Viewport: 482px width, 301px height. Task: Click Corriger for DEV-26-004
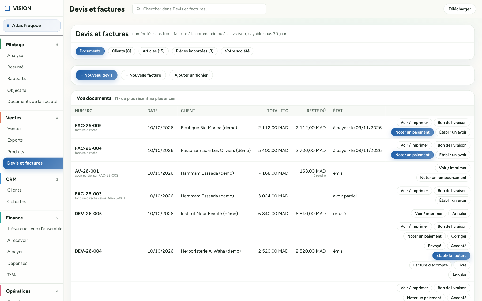point(459,236)
